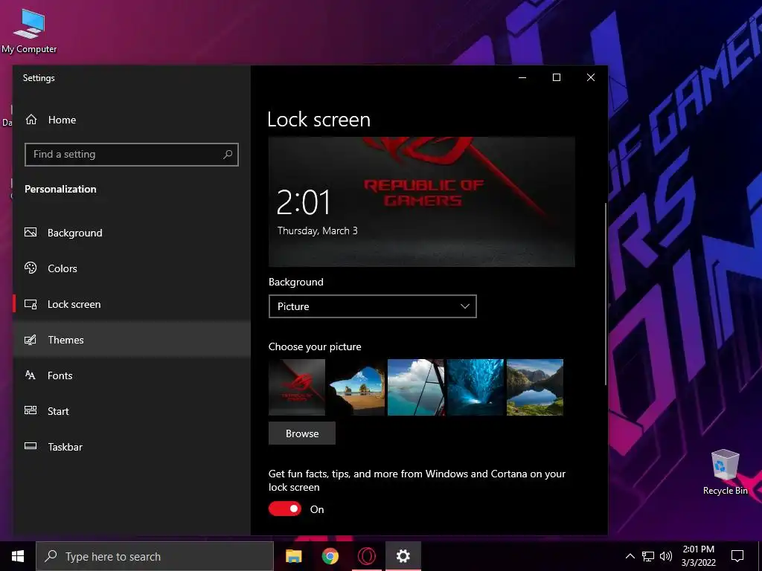Screen dimensions: 762x571
Task: Open network status tray icon
Action: pyautogui.click(x=648, y=556)
